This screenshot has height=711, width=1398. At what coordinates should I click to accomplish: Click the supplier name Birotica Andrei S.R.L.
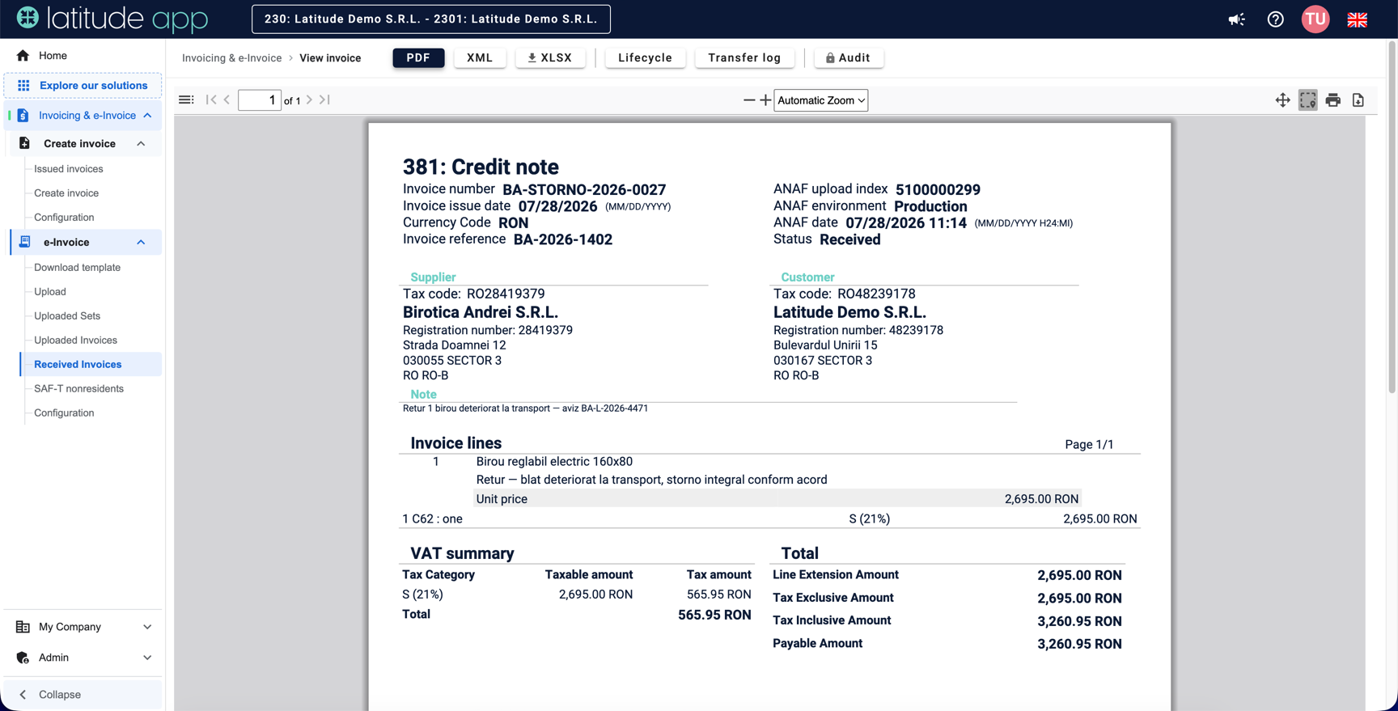[x=481, y=312]
